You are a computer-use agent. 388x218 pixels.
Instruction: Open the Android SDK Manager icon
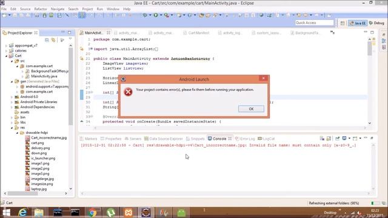44,15
